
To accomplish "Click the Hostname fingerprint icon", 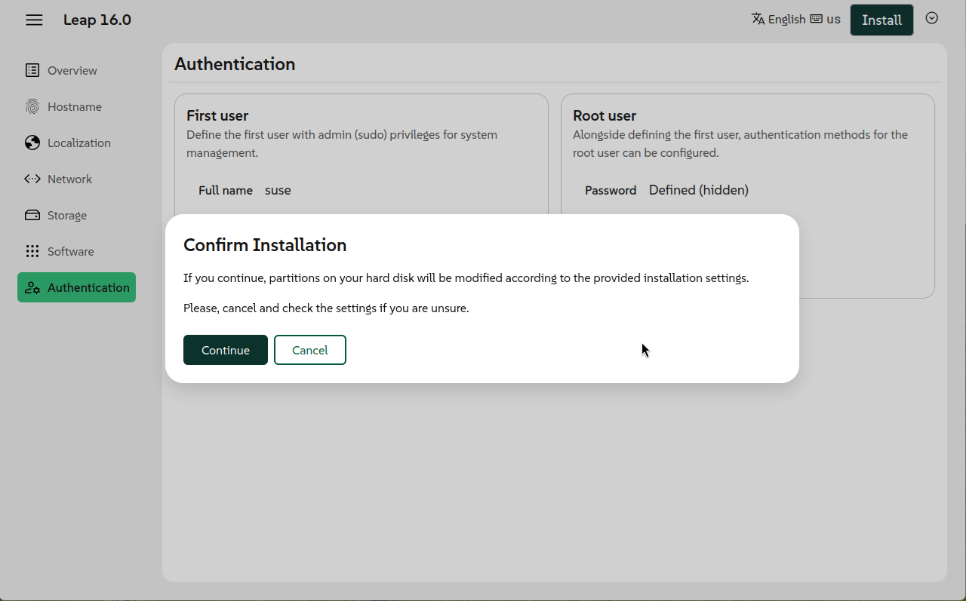I will coord(32,106).
